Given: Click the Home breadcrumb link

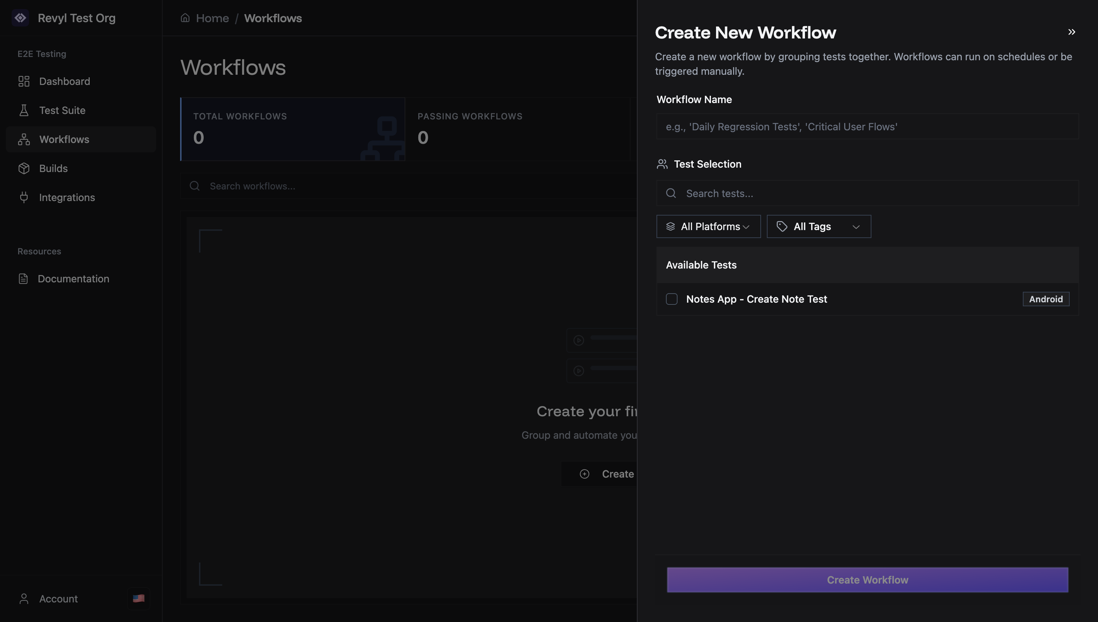Looking at the screenshot, I should click(212, 18).
